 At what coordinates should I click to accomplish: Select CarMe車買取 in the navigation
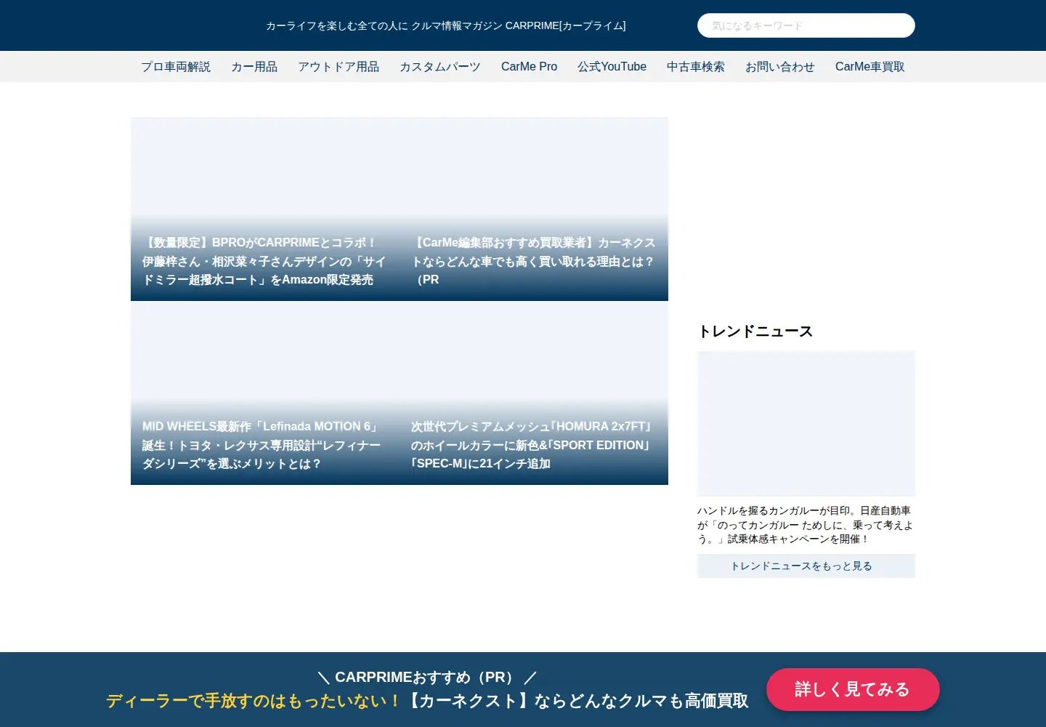870,67
